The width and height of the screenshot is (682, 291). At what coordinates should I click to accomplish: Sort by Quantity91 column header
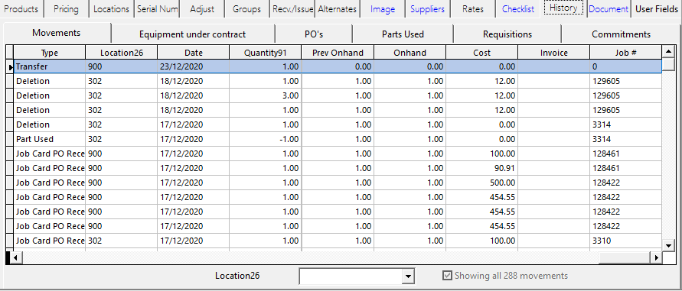tap(266, 53)
